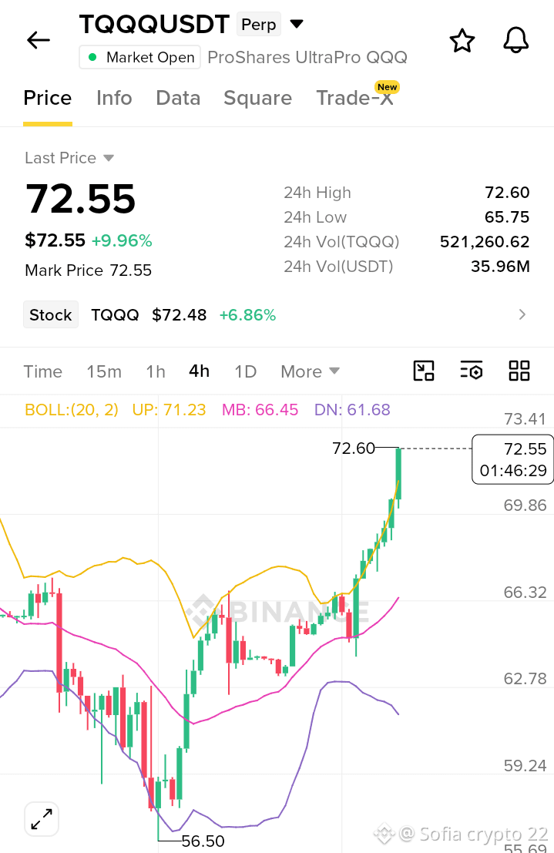
Task: Open price alerts via the bell icon
Action: [x=515, y=40]
